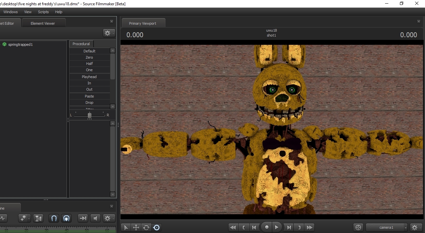This screenshot has height=233, width=425.
Task: Select springtrapped1 in the animation set list
Action: coord(20,44)
